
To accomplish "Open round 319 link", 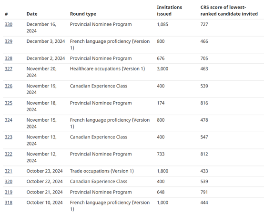I will (9, 192).
